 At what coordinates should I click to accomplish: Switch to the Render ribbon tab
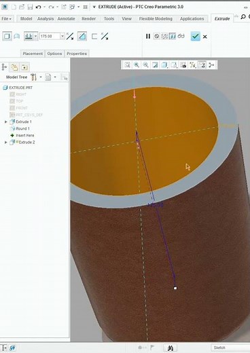(x=88, y=19)
